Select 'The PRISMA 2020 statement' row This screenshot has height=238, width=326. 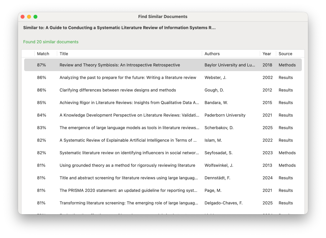[163, 190]
